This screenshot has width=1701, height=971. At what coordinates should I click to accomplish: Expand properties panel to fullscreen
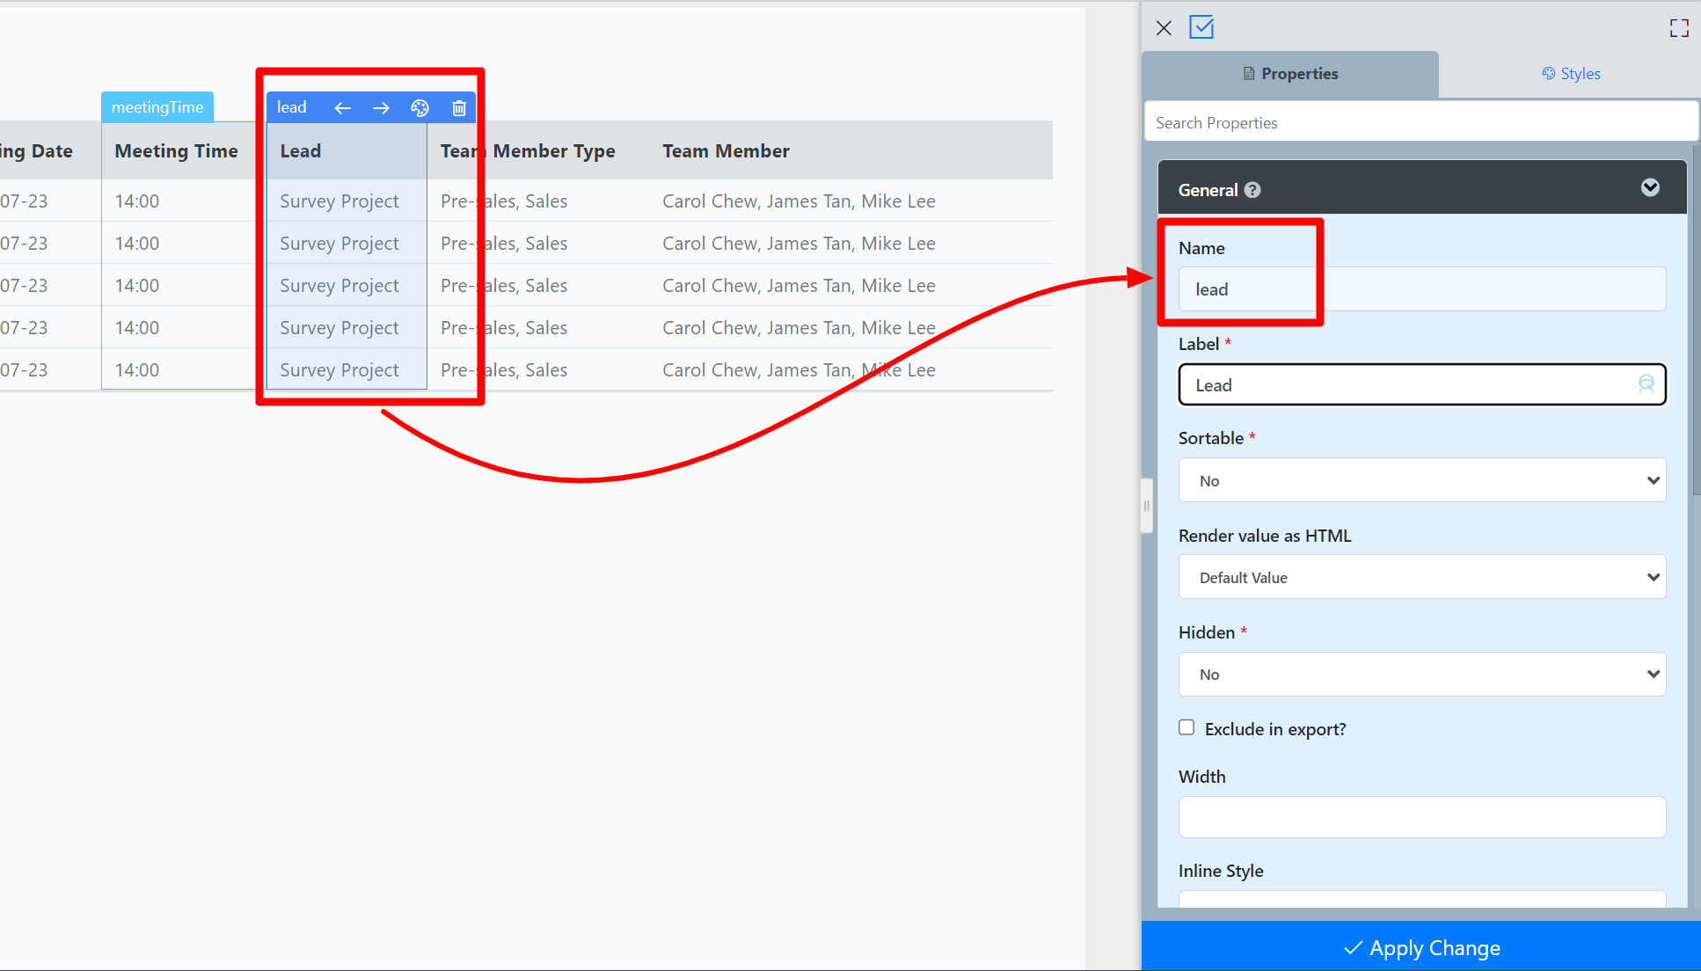[1679, 28]
